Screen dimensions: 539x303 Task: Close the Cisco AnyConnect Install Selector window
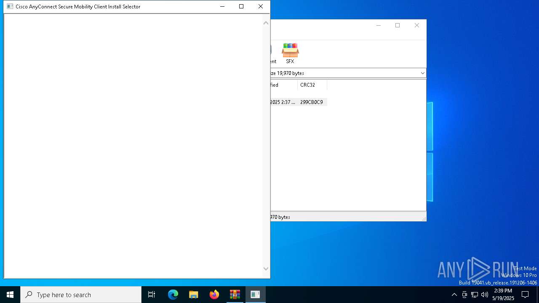(x=261, y=6)
